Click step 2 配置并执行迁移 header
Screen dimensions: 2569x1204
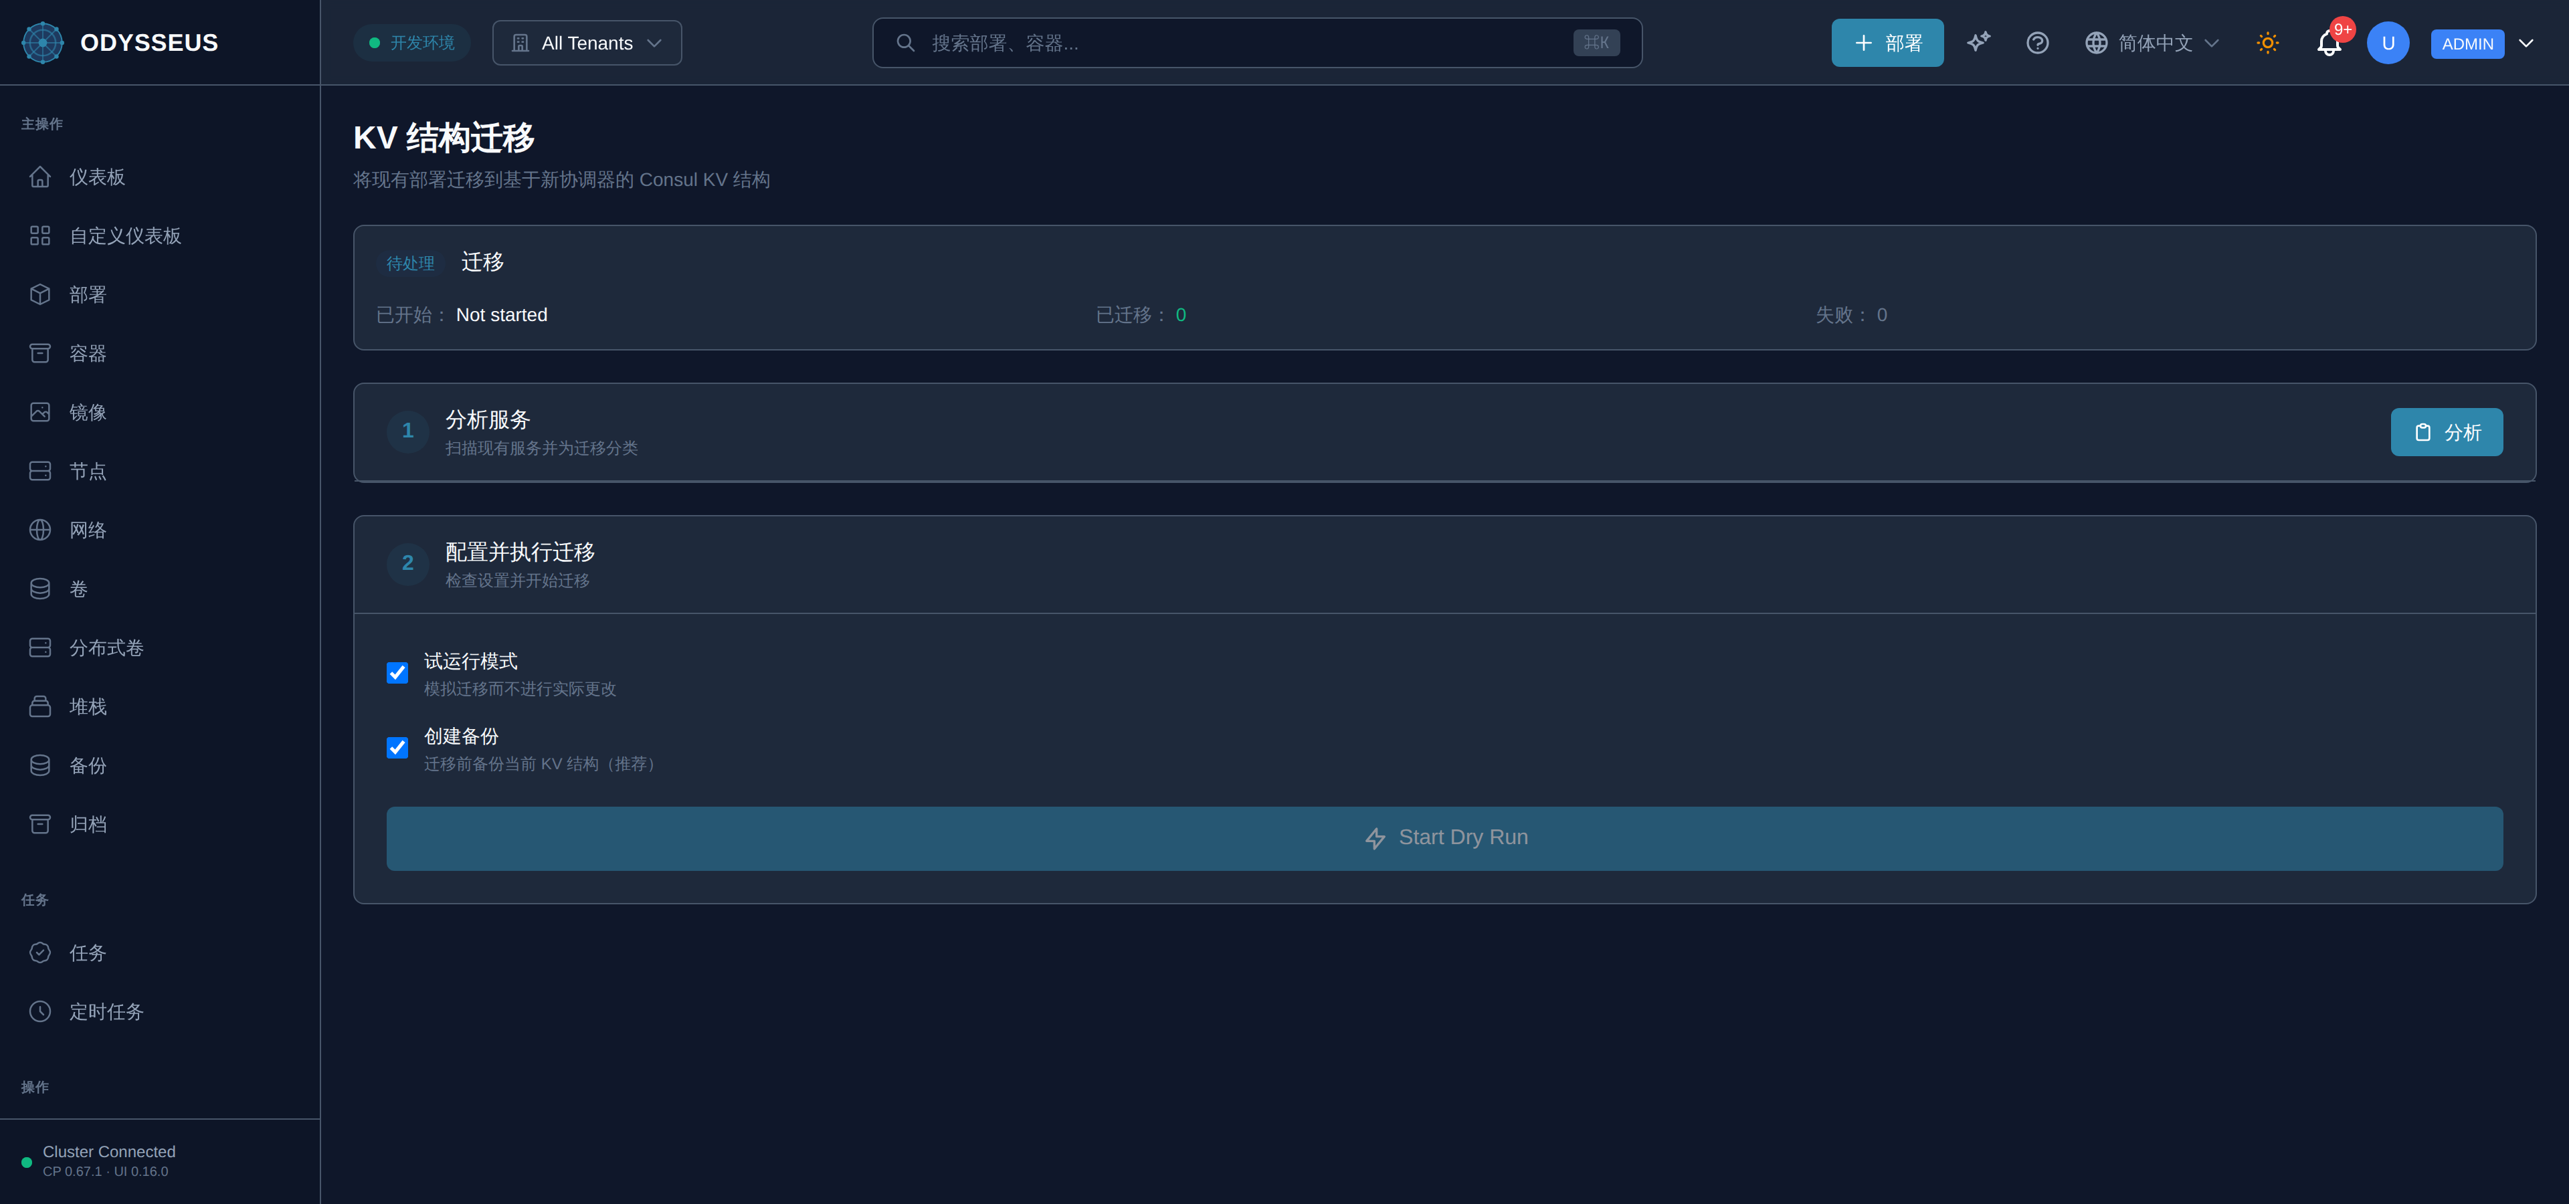1444,564
